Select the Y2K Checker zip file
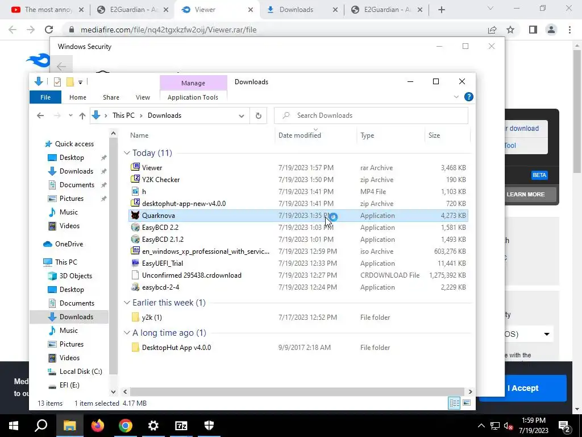The image size is (582, 437). (x=298, y=180)
